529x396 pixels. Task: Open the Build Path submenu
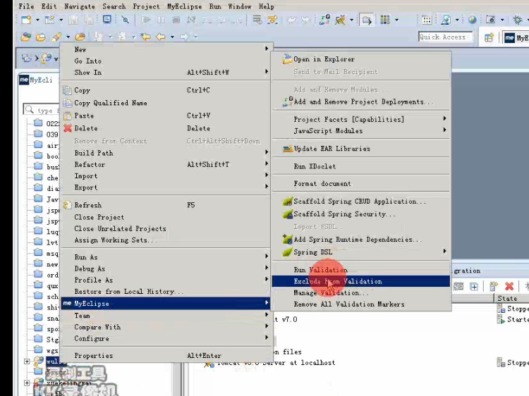pos(166,153)
